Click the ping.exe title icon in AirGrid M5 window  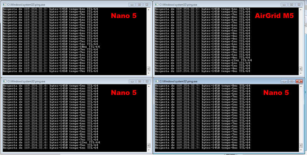[157, 5]
